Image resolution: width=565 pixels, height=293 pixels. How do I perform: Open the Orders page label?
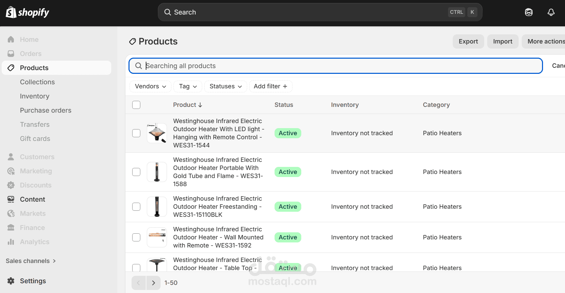31,54
